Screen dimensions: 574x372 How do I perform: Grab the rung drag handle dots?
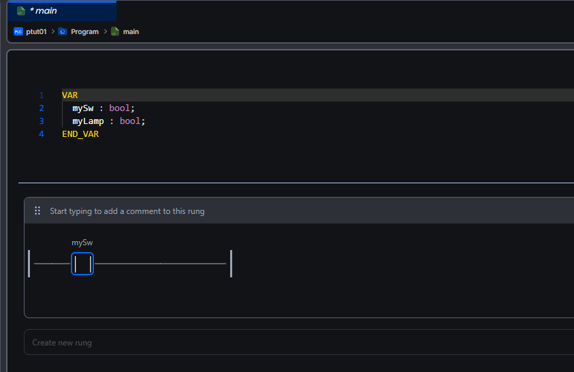coord(37,211)
